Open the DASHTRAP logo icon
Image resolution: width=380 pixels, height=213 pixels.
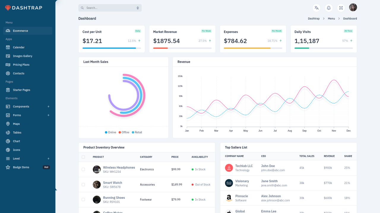8,8
